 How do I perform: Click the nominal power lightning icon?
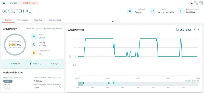[x=181, y=11]
